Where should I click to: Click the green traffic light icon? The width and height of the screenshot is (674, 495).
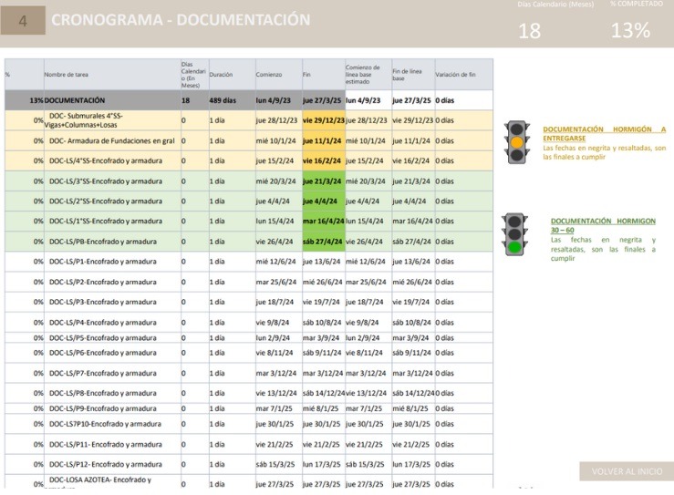click(514, 234)
